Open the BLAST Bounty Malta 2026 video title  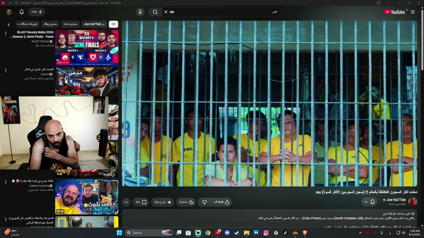click(x=31, y=34)
